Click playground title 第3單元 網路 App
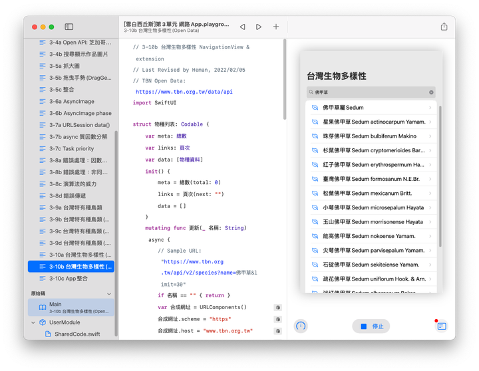Viewport: 479px width, 371px height. 176,24
